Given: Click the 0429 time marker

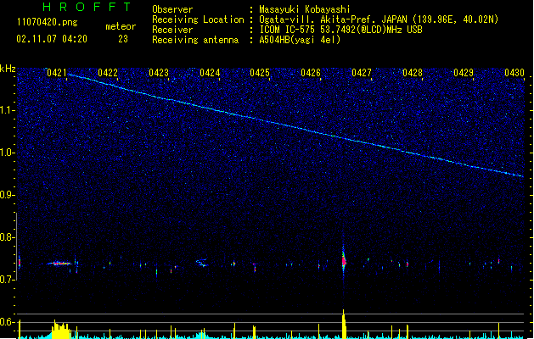Looking at the screenshot, I should 464,73.
